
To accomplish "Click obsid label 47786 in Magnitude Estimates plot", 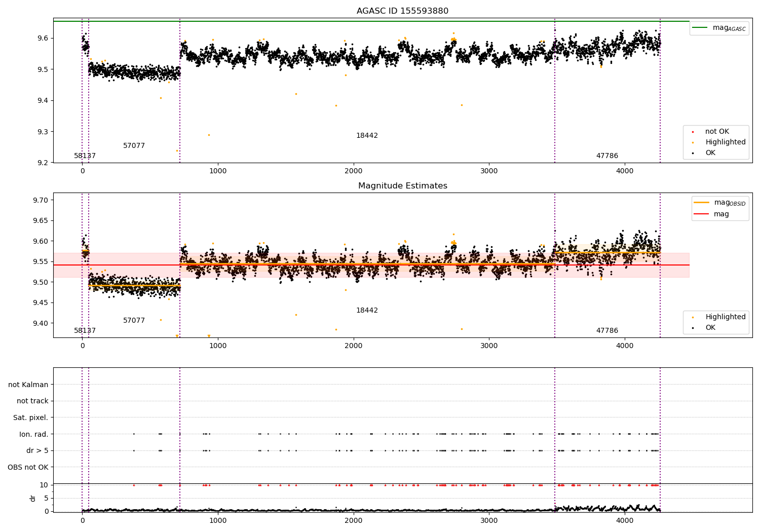I will 607,331.
